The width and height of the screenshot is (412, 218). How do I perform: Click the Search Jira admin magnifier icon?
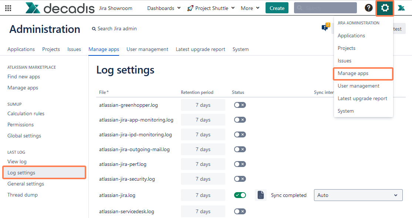pos(94,28)
